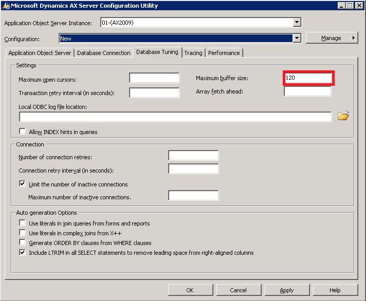Open the Tracing tab
This screenshot has width=366, height=301.
click(193, 53)
